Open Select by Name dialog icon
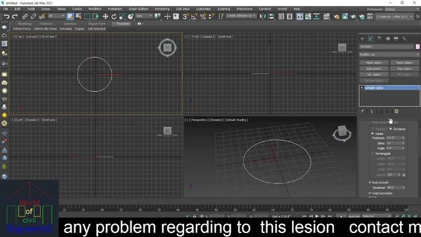421x237 pixels. 79,16
